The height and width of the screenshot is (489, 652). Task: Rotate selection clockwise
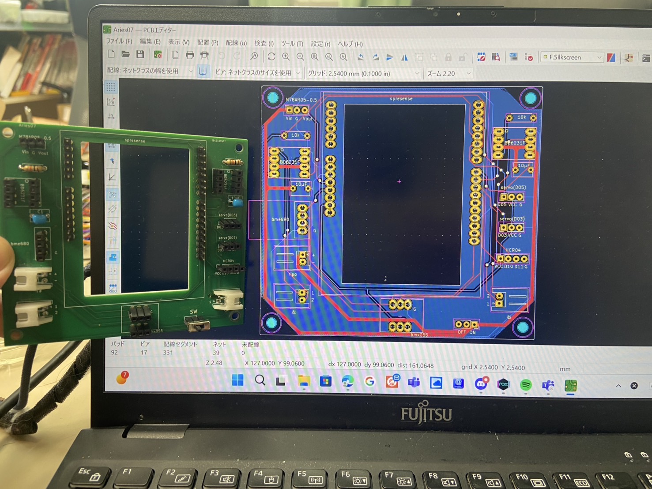(x=375, y=57)
